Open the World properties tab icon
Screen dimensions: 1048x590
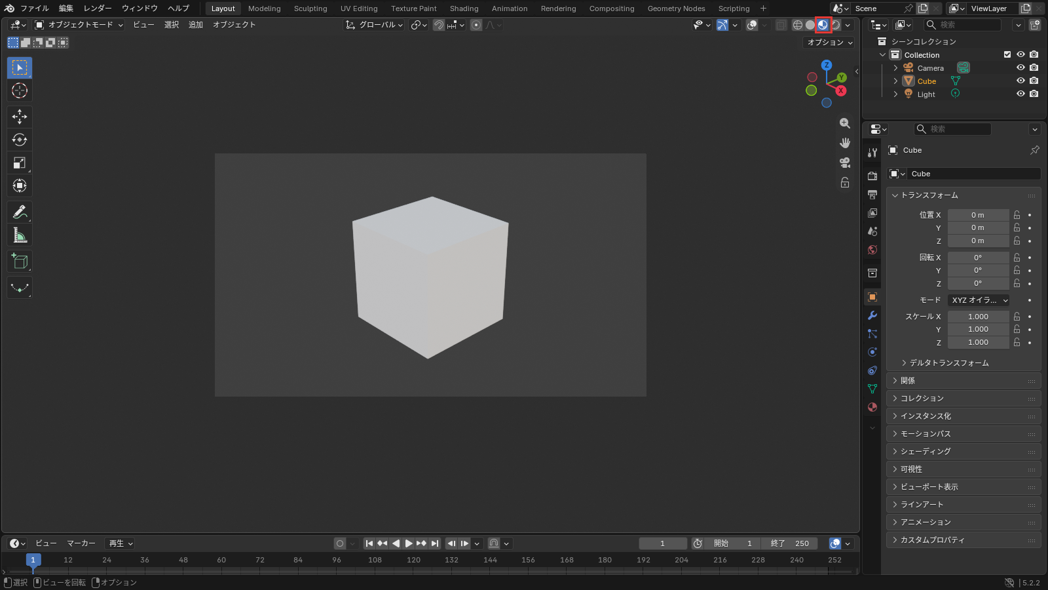(872, 250)
